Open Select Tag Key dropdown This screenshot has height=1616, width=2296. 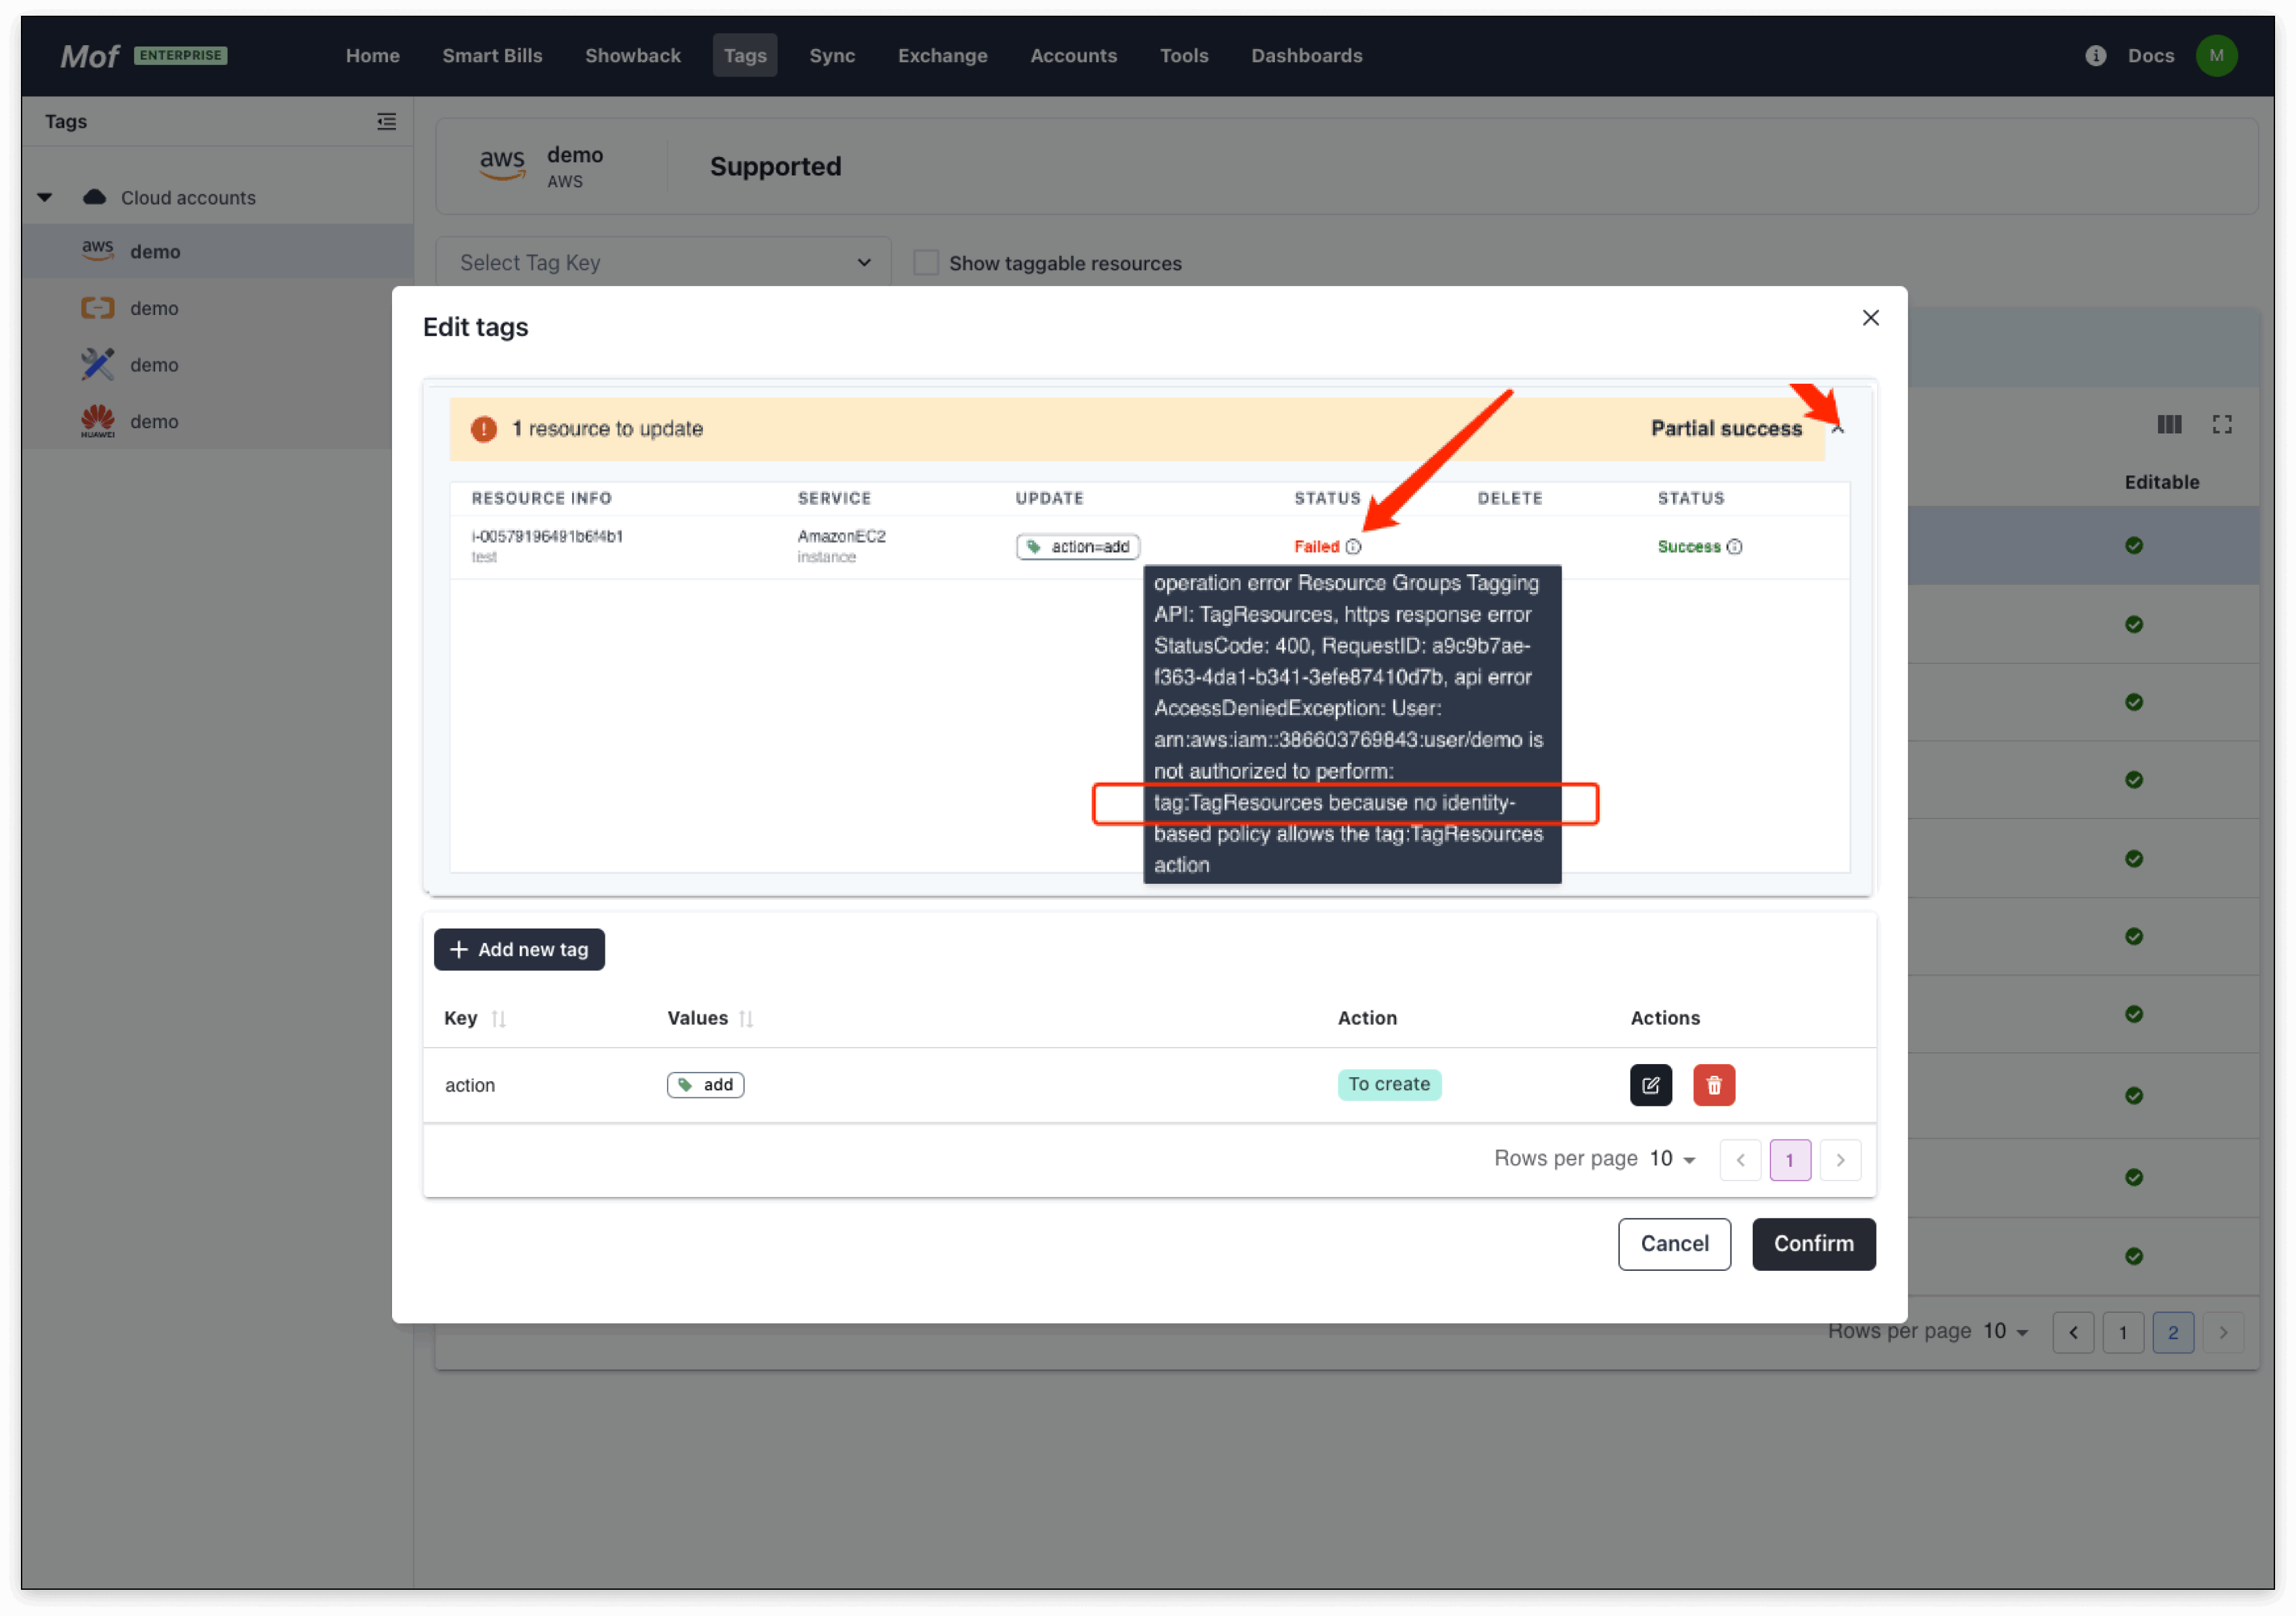coord(663,262)
